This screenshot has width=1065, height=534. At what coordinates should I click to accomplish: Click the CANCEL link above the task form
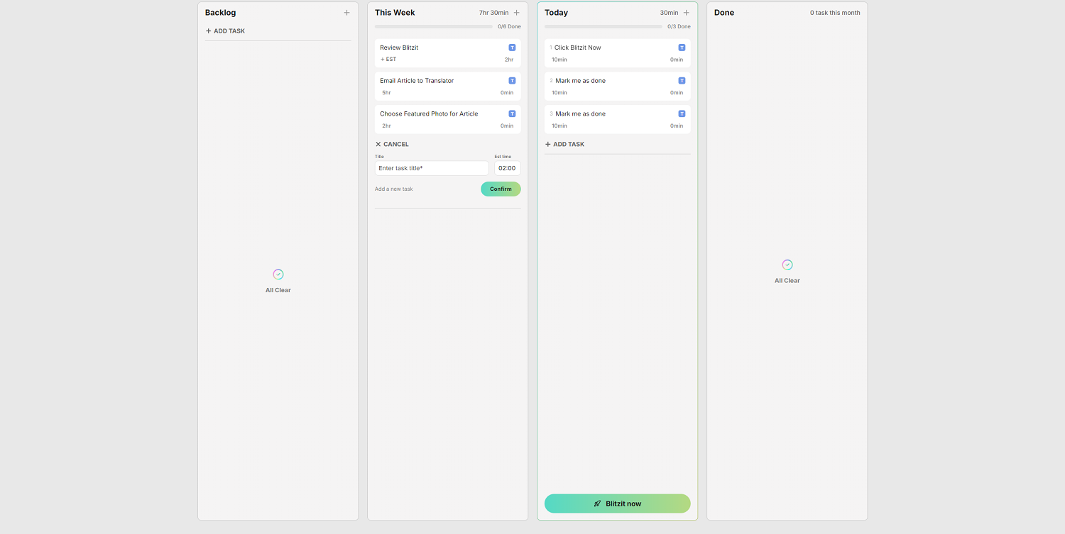[x=395, y=144]
